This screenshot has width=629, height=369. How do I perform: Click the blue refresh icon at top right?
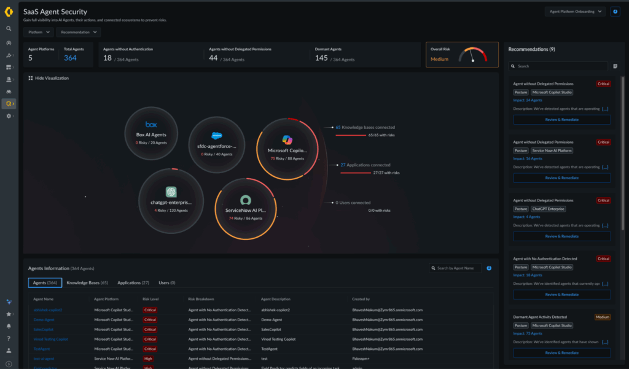tap(615, 12)
